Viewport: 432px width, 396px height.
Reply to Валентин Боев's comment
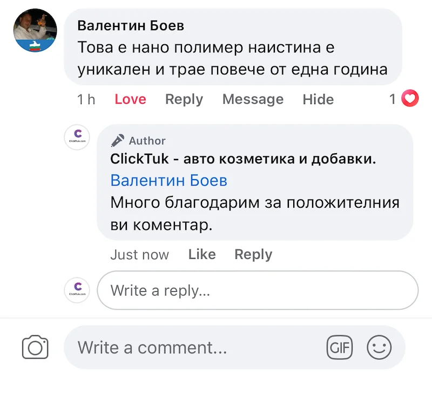pos(184,99)
